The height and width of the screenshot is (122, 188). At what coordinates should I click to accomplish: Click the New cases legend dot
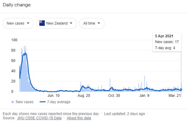coord(13,102)
